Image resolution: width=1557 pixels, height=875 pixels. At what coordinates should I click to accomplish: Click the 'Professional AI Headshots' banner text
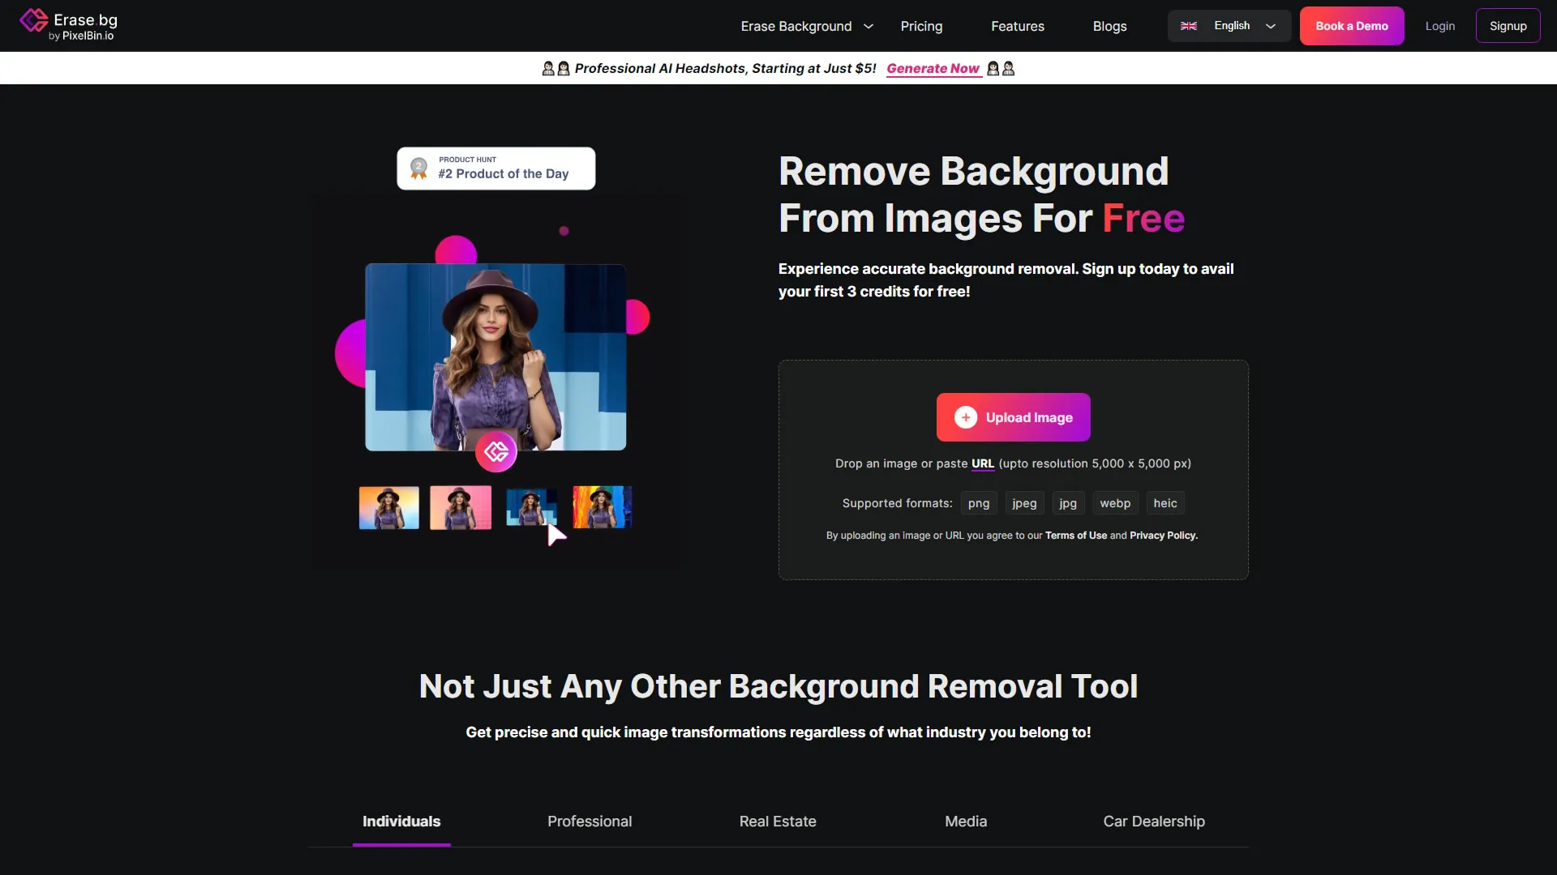point(725,69)
